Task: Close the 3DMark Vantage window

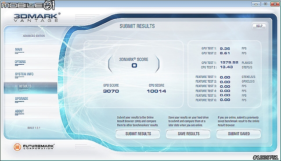Action: click(x=275, y=4)
